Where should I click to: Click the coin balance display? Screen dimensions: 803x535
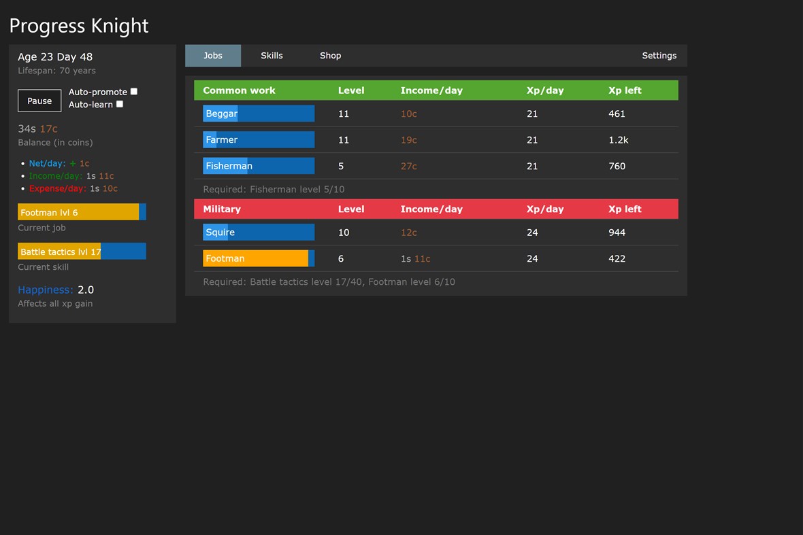[x=38, y=128]
